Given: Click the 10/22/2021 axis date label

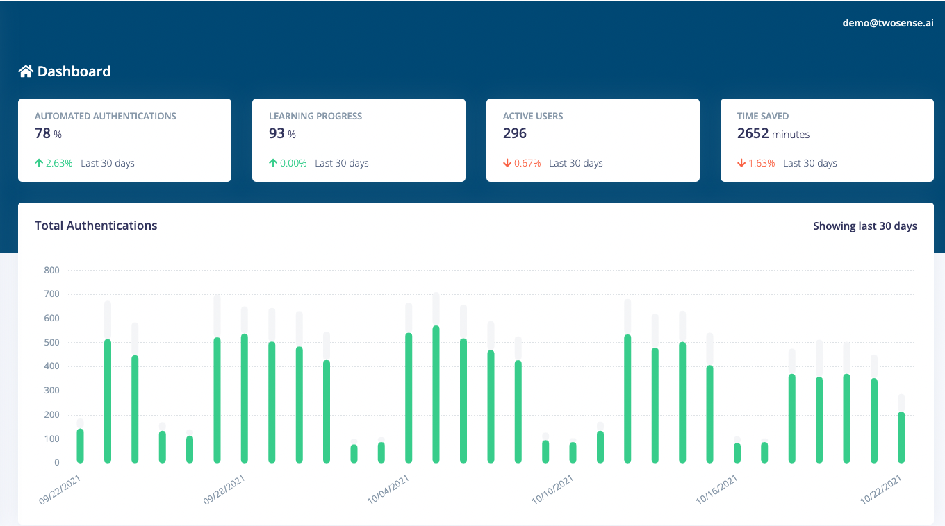Looking at the screenshot, I should click(x=882, y=489).
